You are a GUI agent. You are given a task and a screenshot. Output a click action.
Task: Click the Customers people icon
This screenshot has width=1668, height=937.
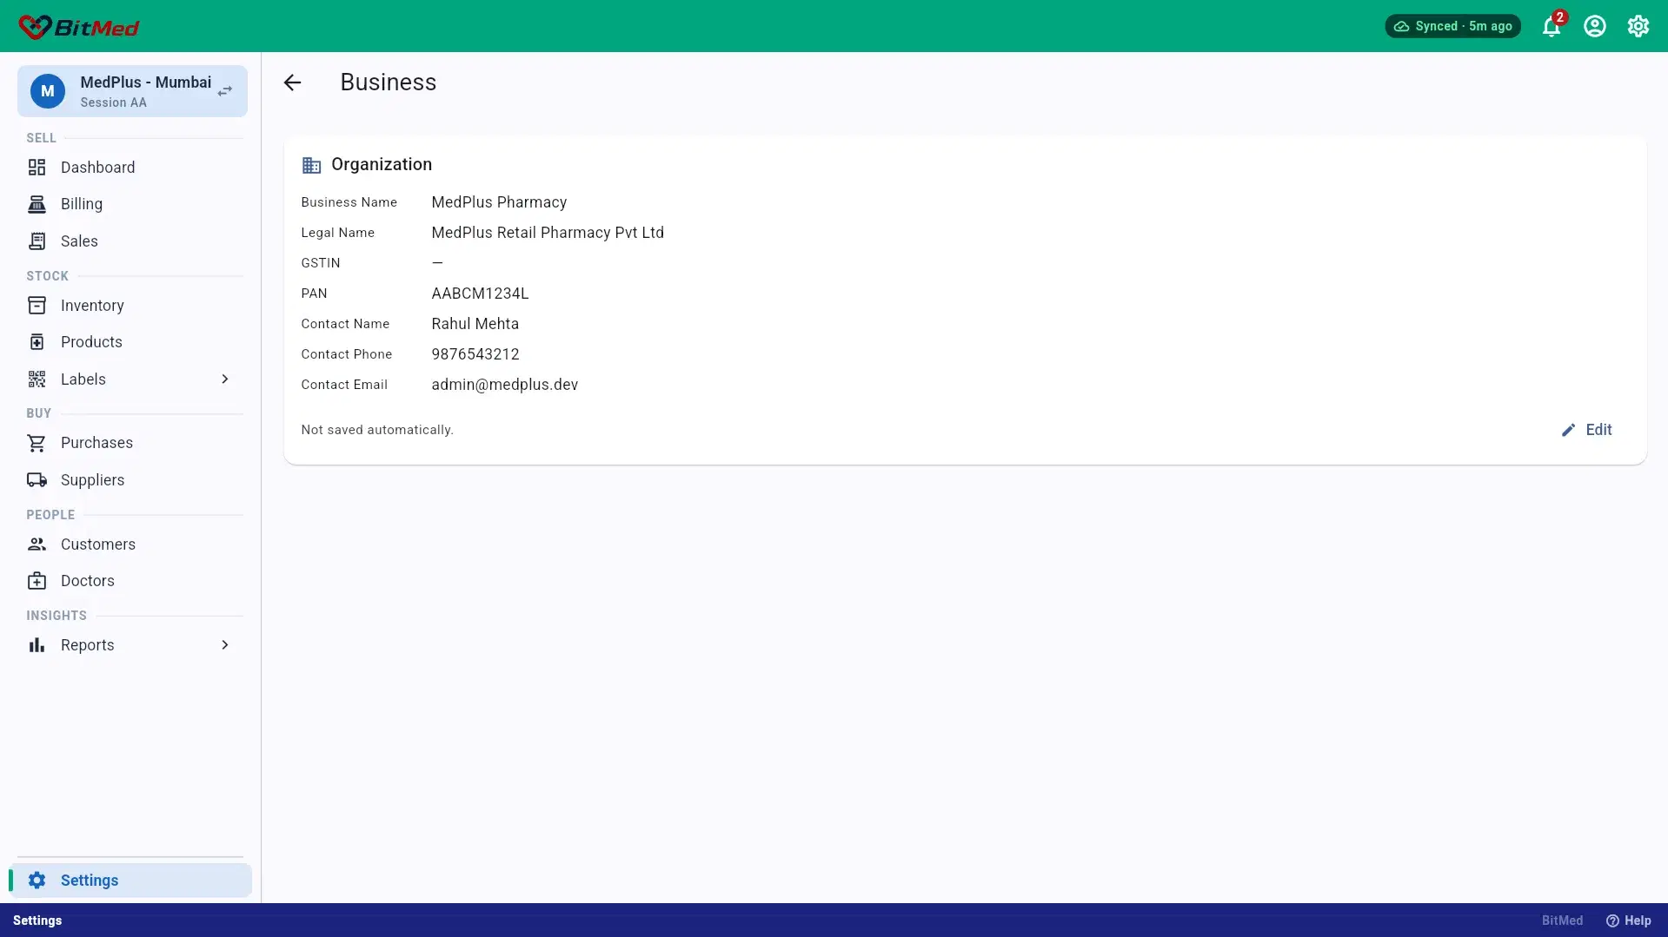tap(37, 544)
